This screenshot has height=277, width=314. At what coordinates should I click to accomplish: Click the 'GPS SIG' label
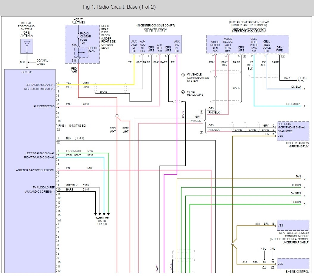[x=27, y=72]
